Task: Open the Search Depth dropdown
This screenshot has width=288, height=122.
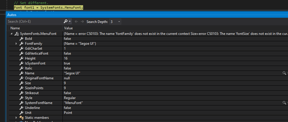Action: (x=115, y=22)
